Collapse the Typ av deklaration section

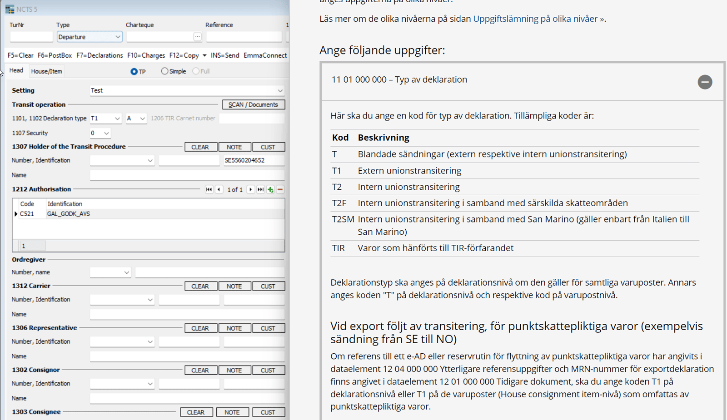[705, 82]
